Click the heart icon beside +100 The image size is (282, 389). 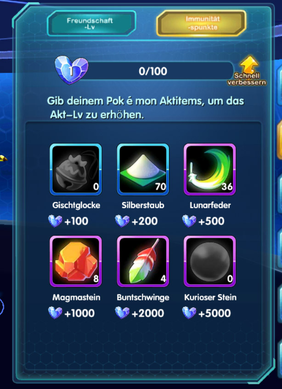[x=55, y=221]
